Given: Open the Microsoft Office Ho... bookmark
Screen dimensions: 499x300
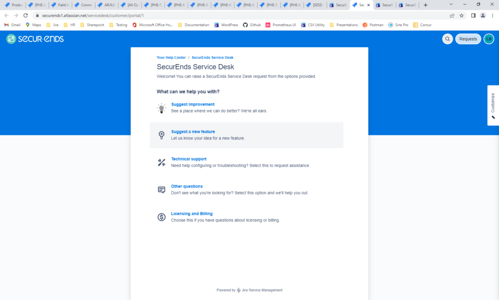Looking at the screenshot, I should (x=153, y=25).
